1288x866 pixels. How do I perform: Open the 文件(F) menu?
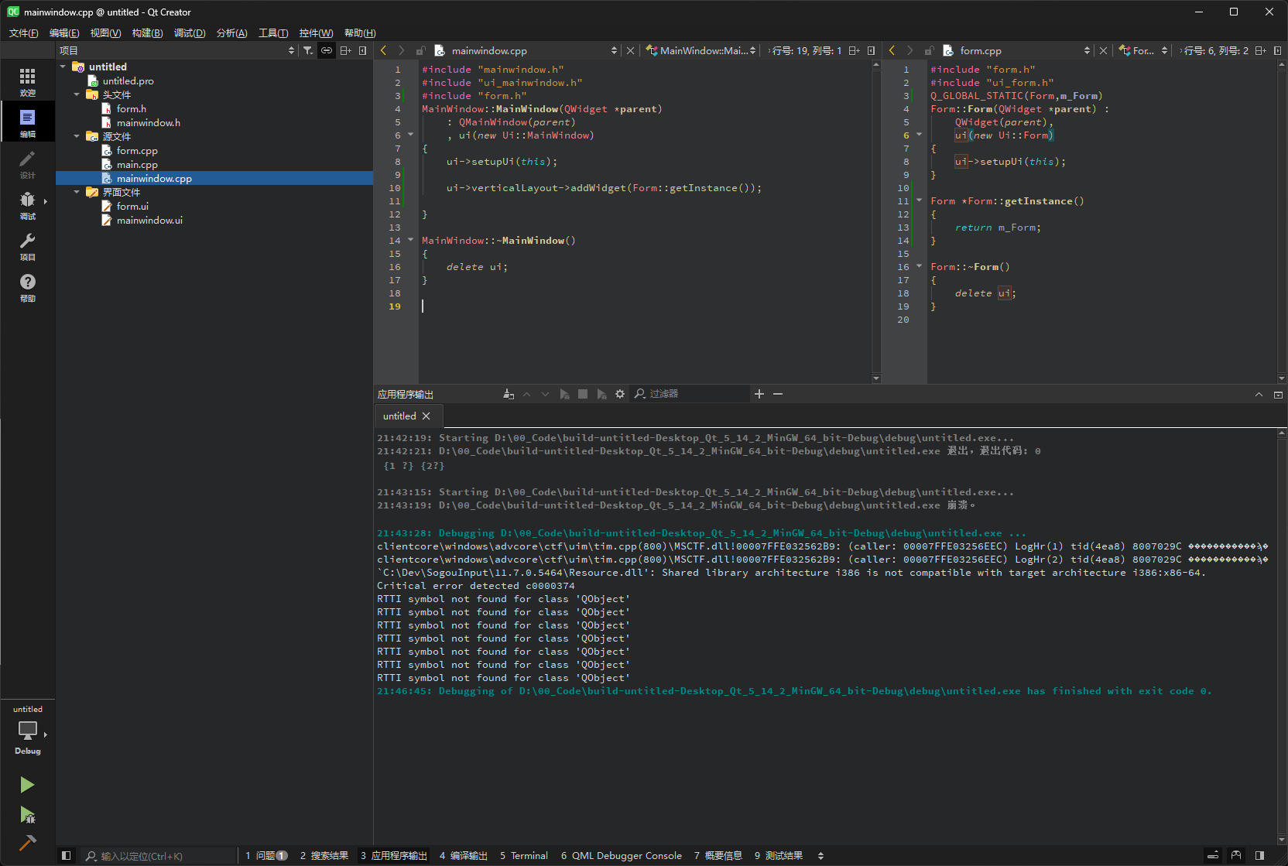point(23,33)
